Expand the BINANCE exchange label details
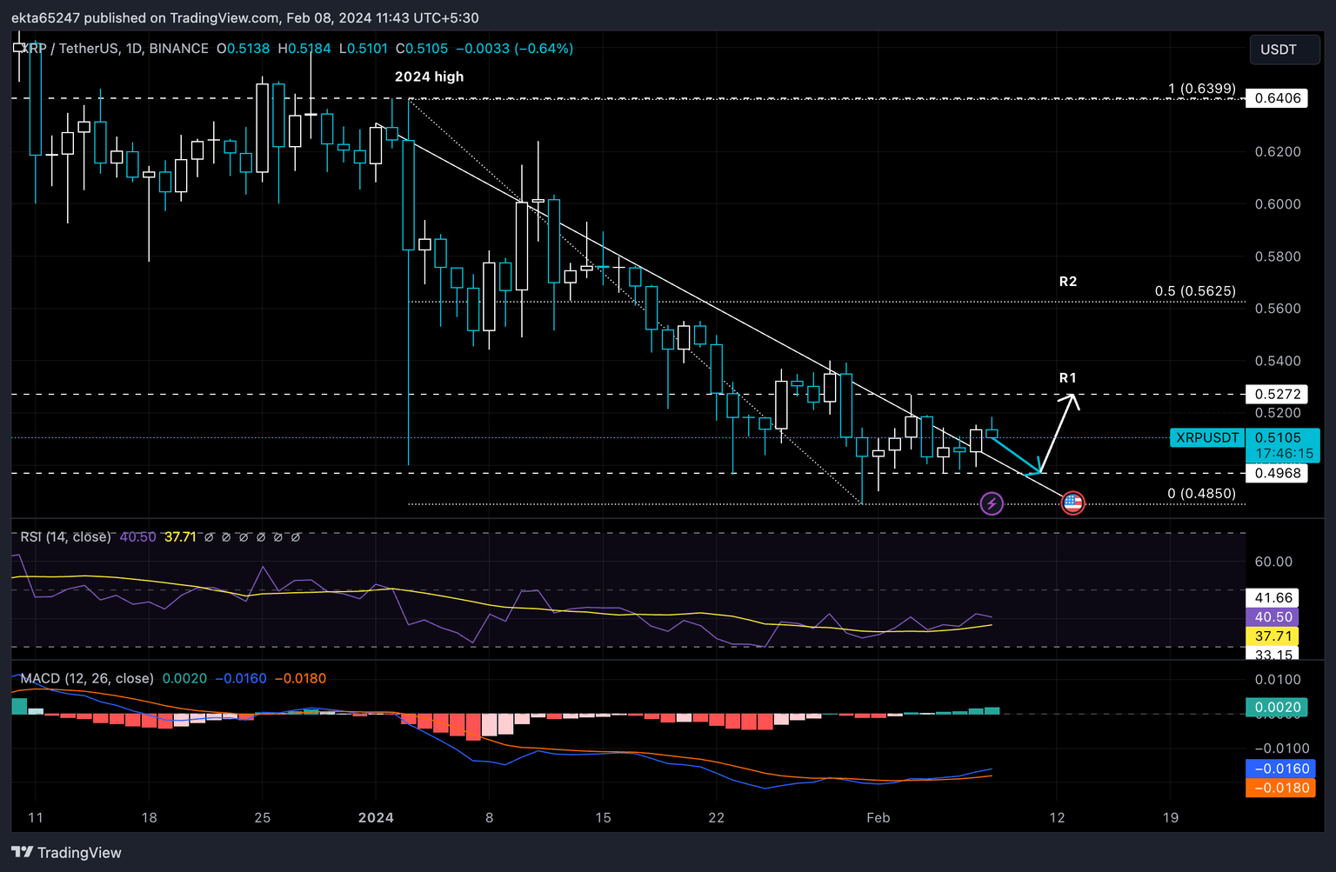This screenshot has height=872, width=1336. (x=177, y=49)
